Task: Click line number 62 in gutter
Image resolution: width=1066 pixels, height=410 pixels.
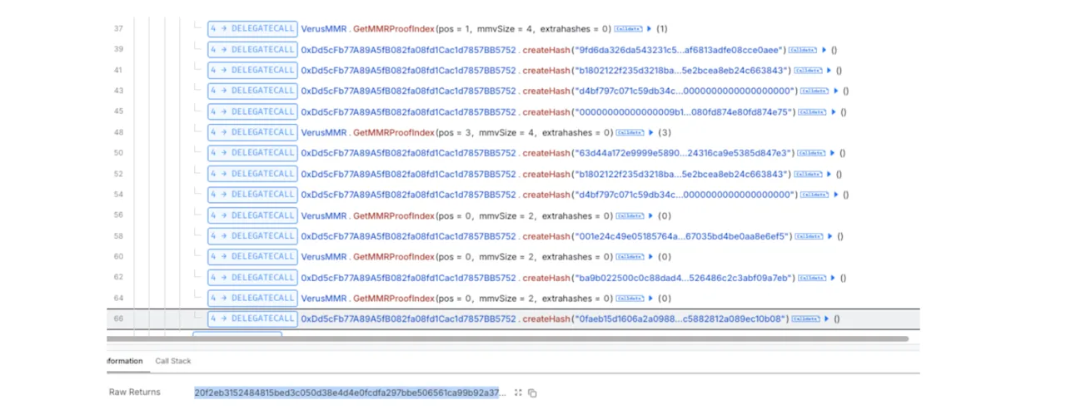Action: (x=118, y=278)
